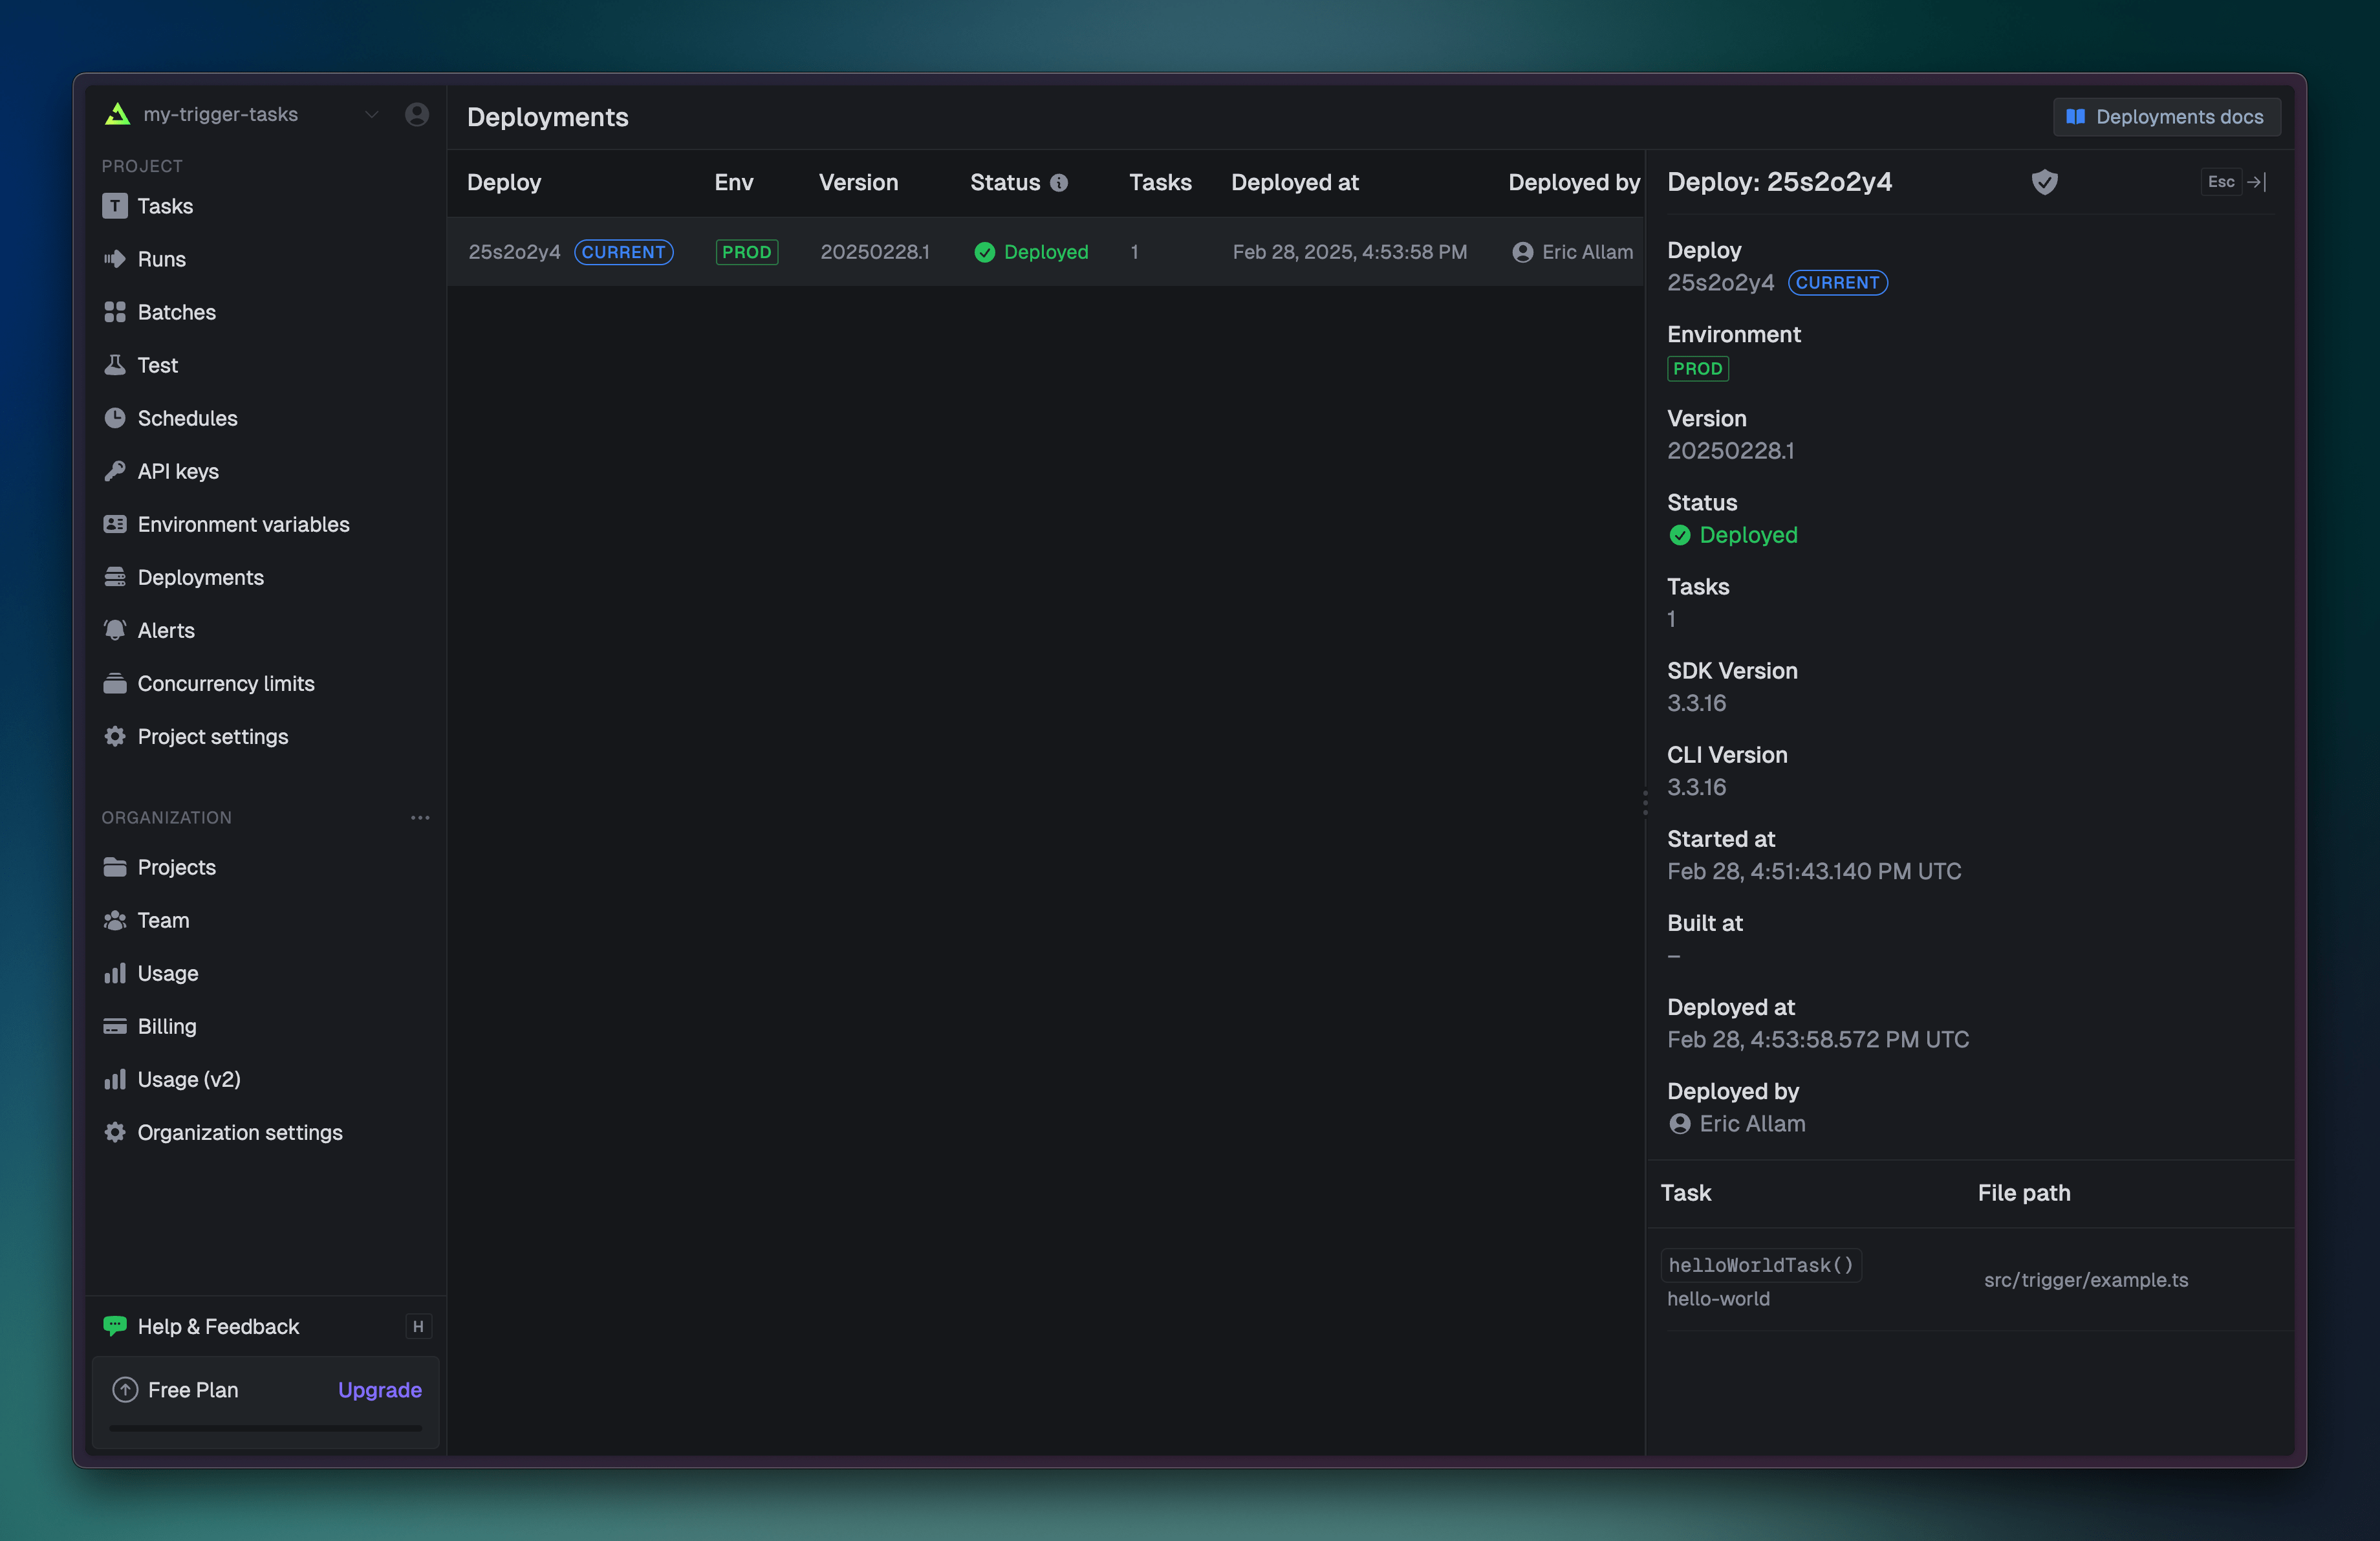Navigate to Deployments in the sidebar
Screen dimensions: 2380x1541
point(200,577)
